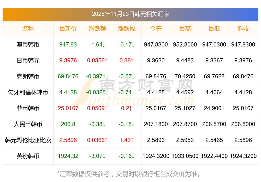Click change amount -1.64↓
Viewport: 261px width, 182px height.
click(x=97, y=45)
